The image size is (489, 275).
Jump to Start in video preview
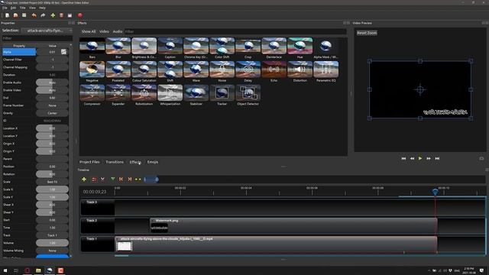click(403, 158)
